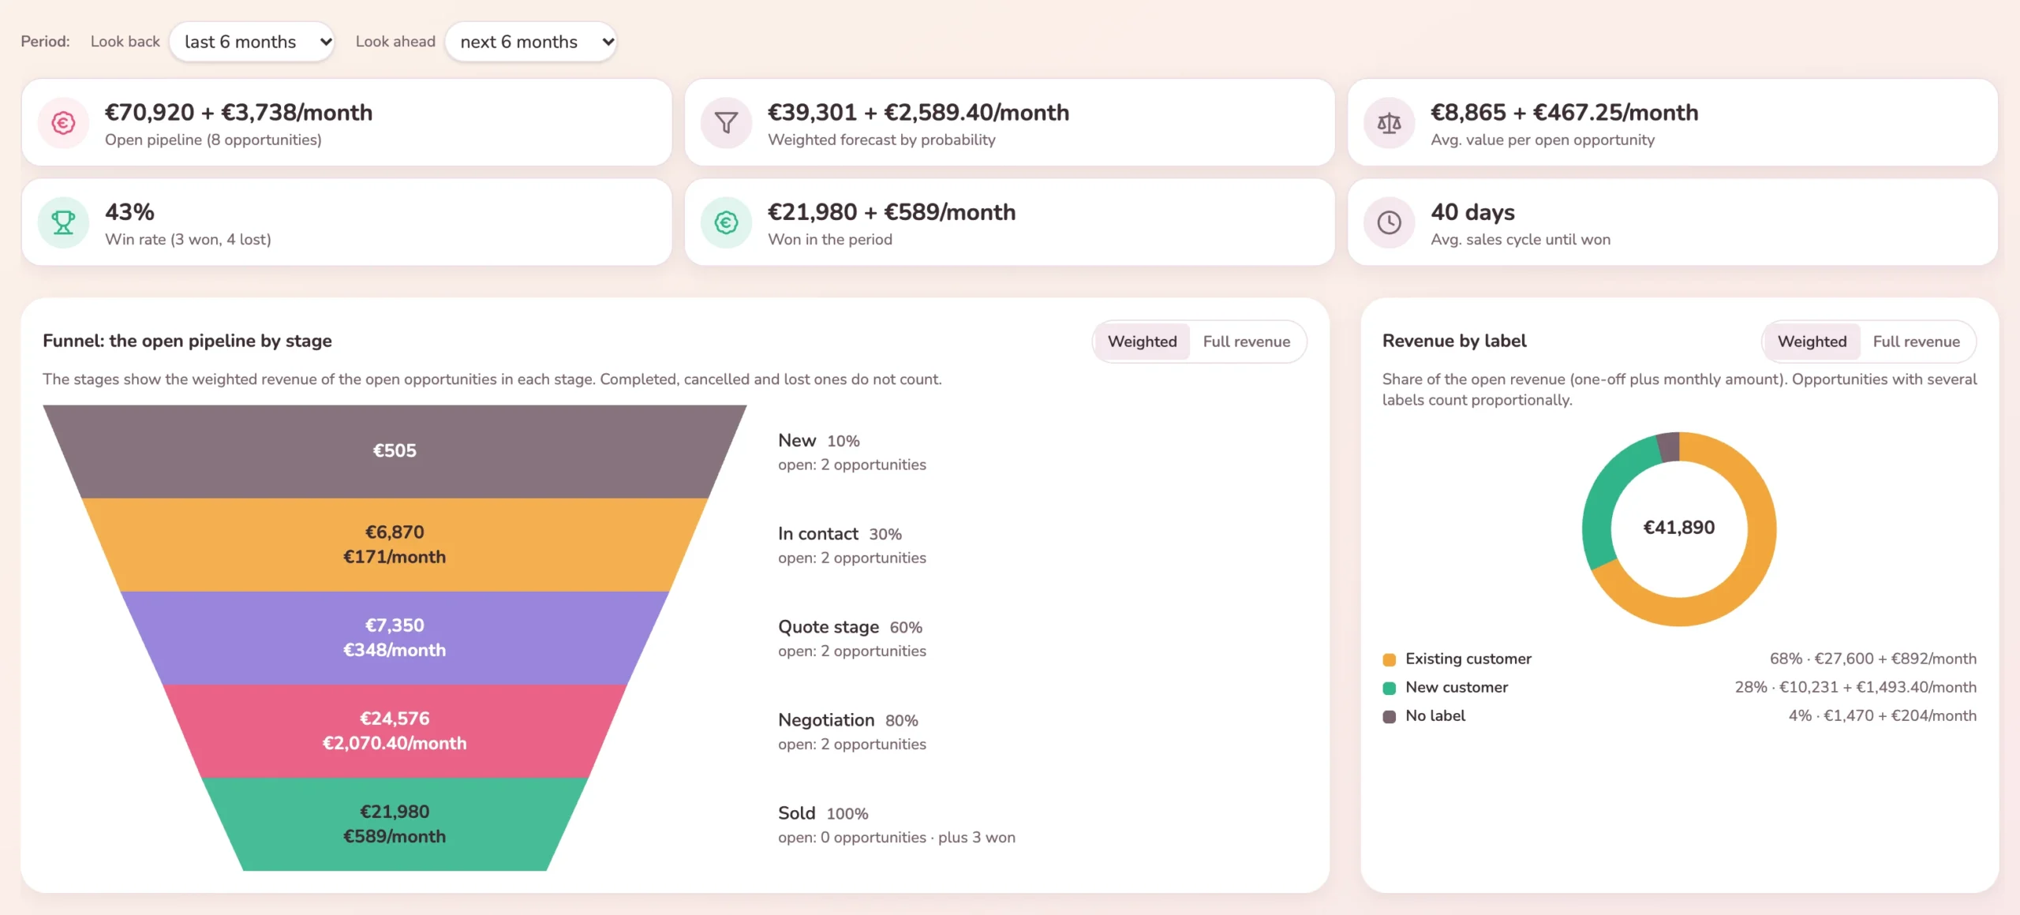The image size is (2020, 915).
Task: Click "Win rate (3 won, 4 lost)" caption
Action: (188, 240)
